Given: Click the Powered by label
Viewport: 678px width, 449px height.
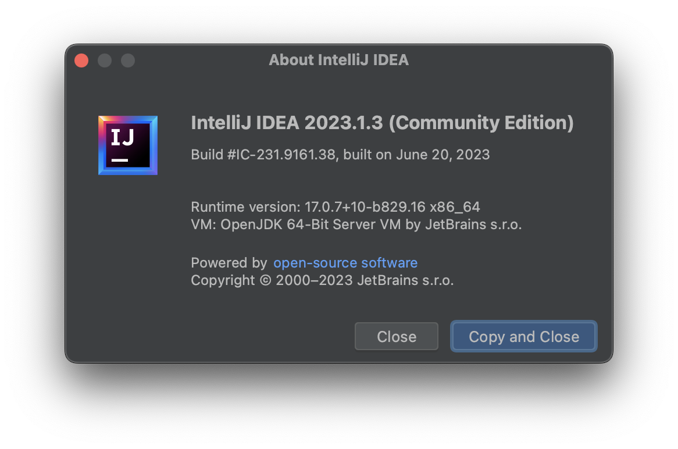Looking at the screenshot, I should coord(229,262).
